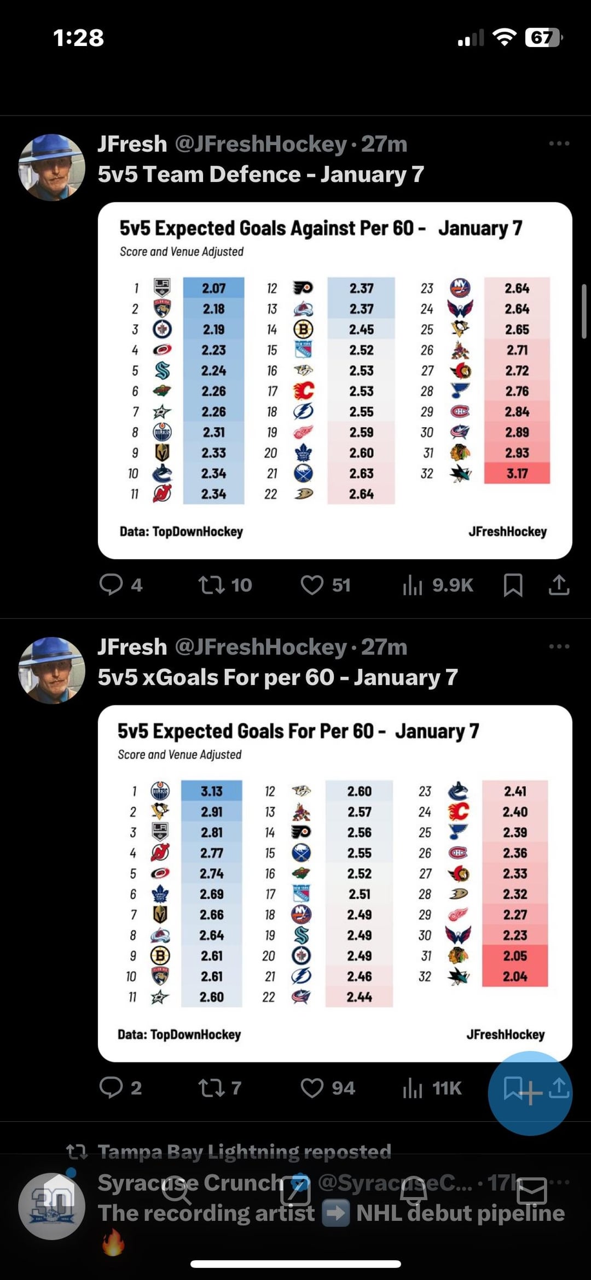This screenshot has width=591, height=1280.
Task: Like the 5v5 Team Defence tweet
Action: pyautogui.click(x=312, y=584)
